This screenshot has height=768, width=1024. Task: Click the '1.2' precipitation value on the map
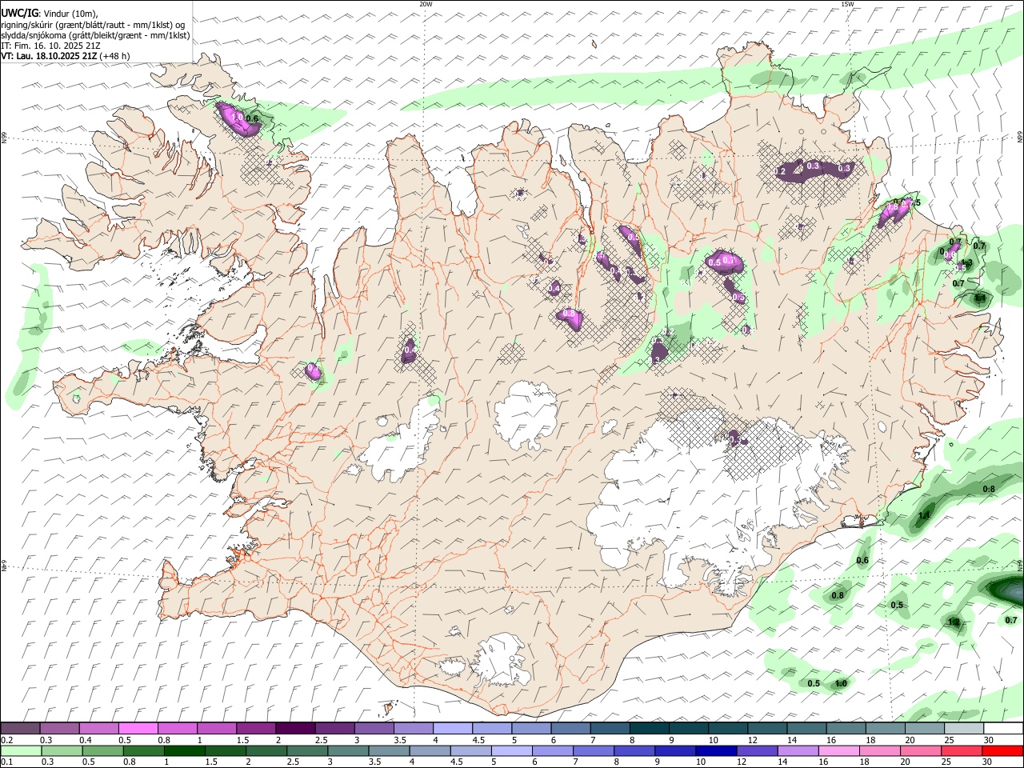pos(954,622)
